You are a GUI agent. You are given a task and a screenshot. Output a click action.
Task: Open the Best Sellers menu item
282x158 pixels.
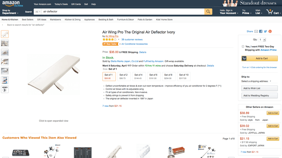pyautogui.click(x=27, y=19)
